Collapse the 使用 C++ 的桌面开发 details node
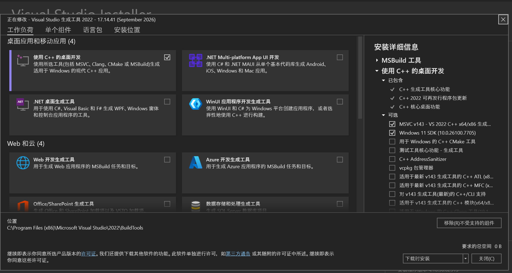 [377, 71]
